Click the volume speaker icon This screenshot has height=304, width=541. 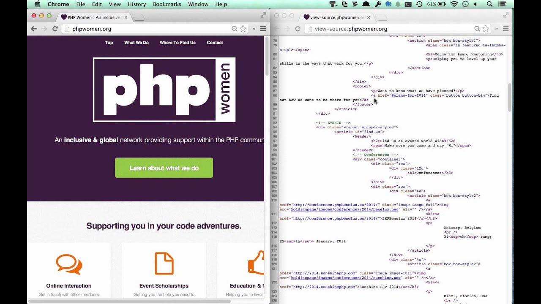(x=476, y=4)
